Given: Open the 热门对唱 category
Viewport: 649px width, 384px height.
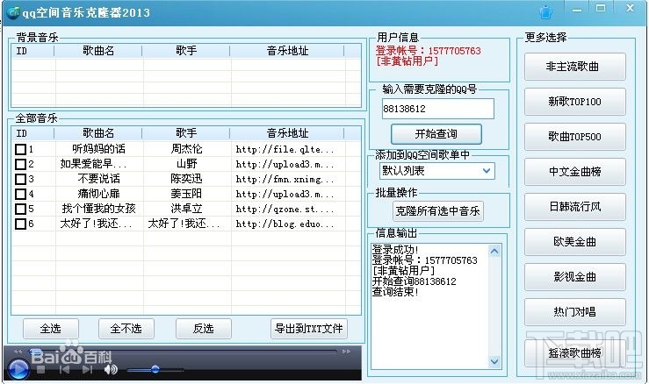Looking at the screenshot, I should coord(574,312).
